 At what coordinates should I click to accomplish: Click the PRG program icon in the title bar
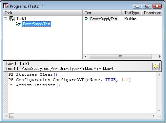[x=6, y=6]
